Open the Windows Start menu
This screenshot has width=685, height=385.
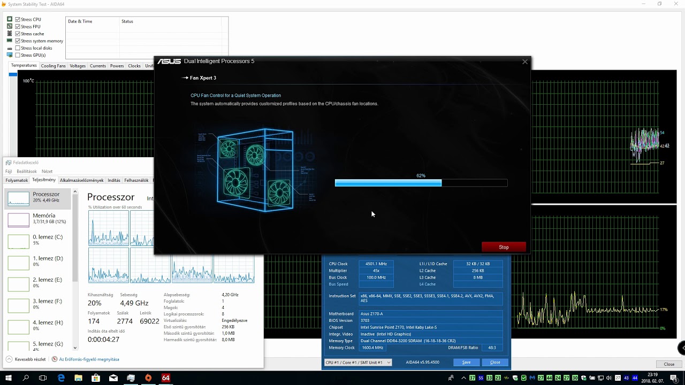click(9, 378)
